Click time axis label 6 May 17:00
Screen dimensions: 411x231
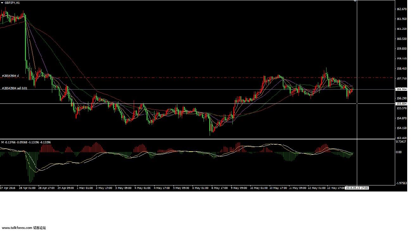[x=220, y=188]
